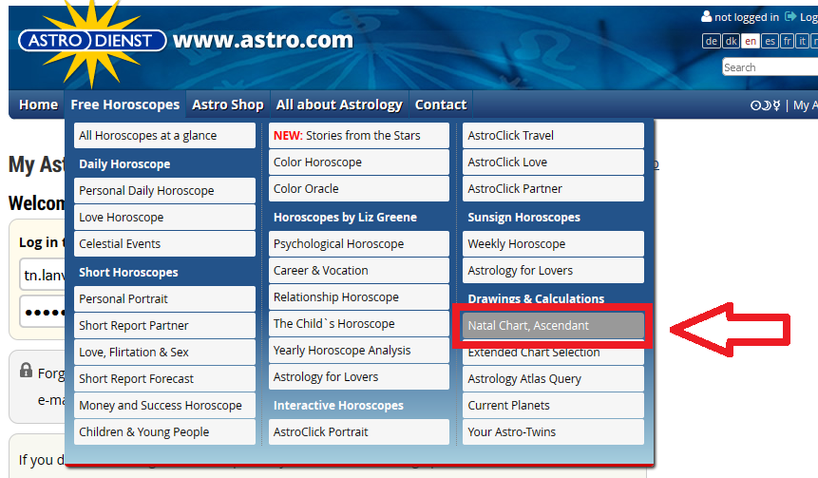Click the Astrodienst sunburst logo
The height and width of the screenshot is (478, 818).
point(92,42)
